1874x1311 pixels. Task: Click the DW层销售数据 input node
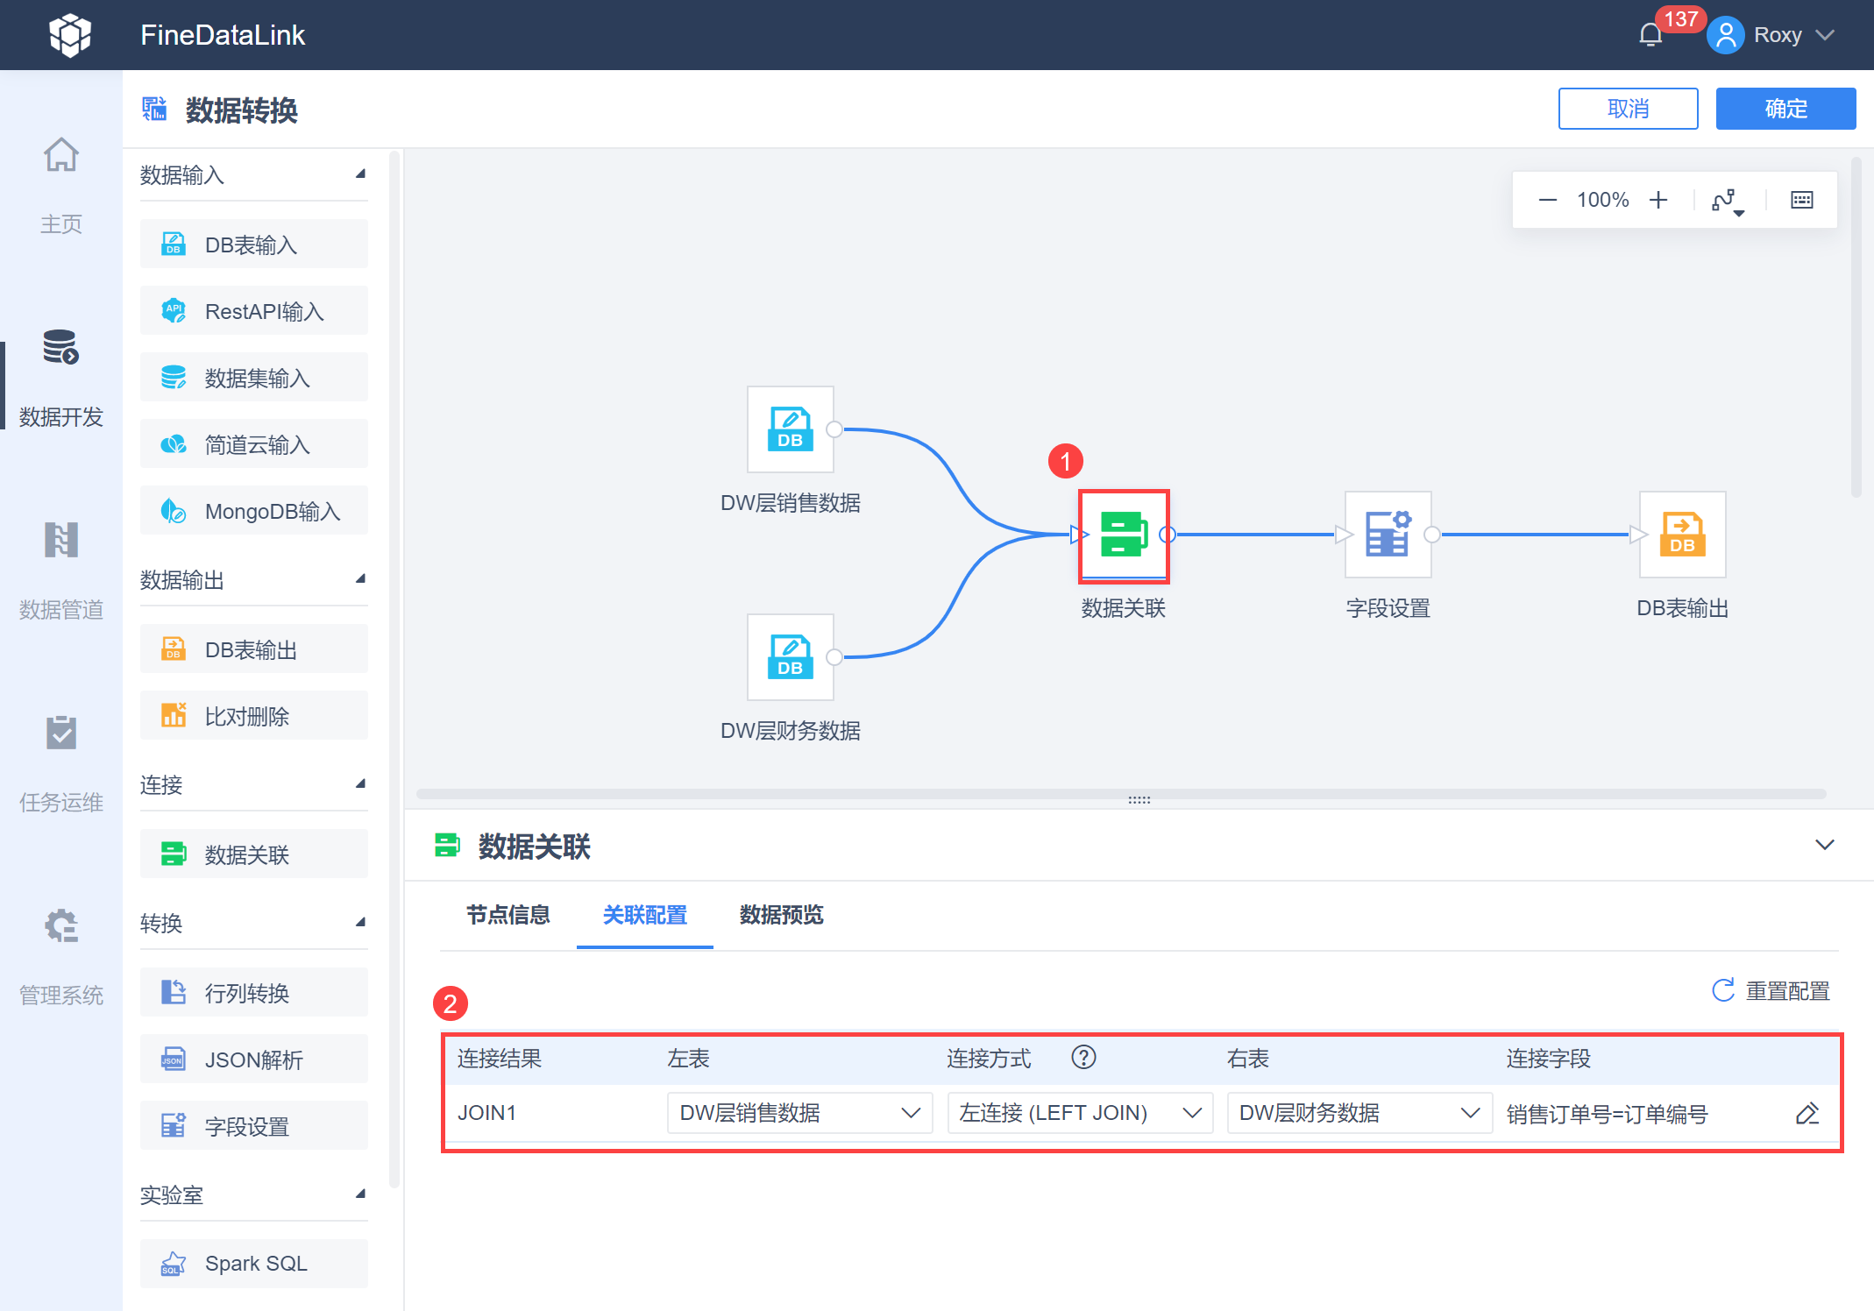pos(791,429)
